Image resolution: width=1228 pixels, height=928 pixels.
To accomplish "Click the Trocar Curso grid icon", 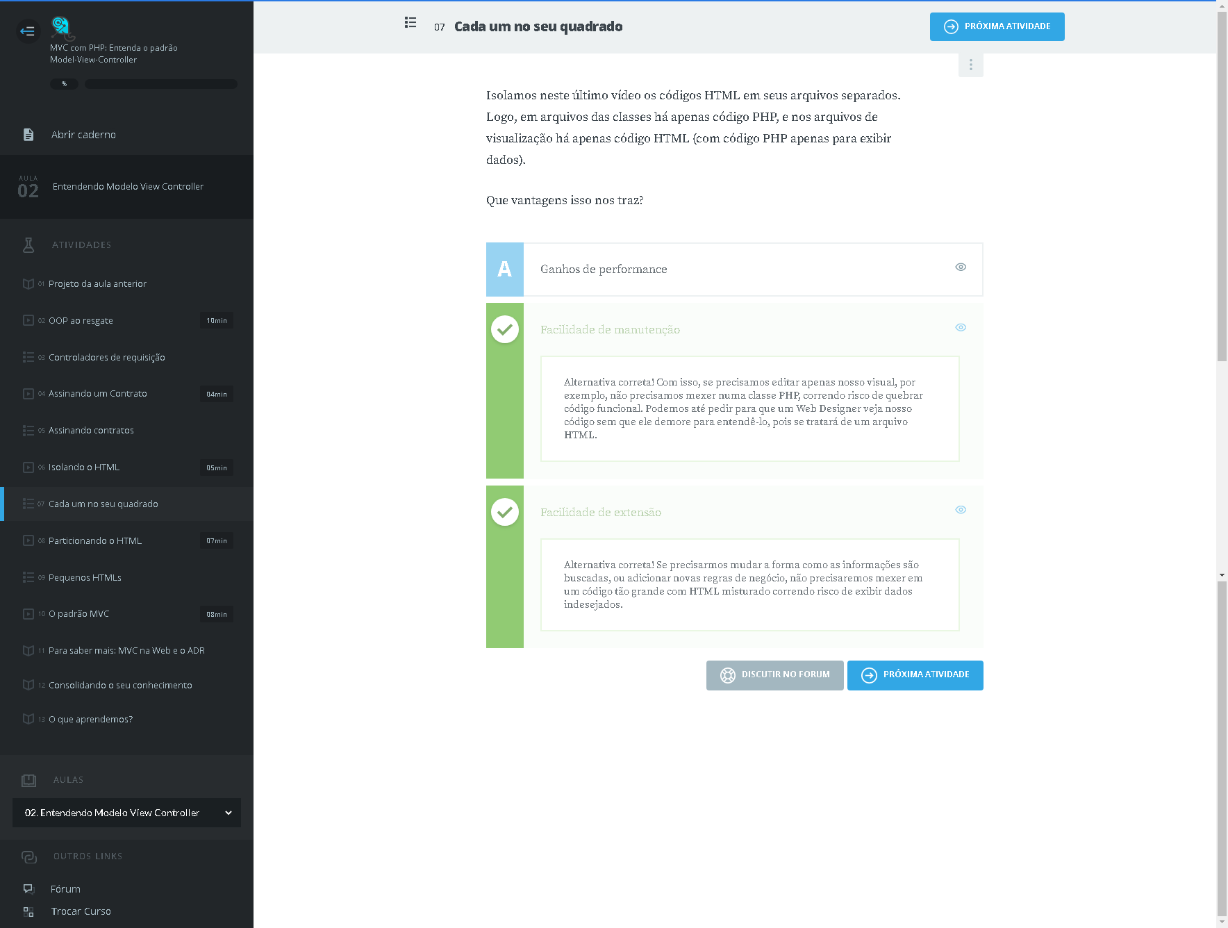I will 28,911.
